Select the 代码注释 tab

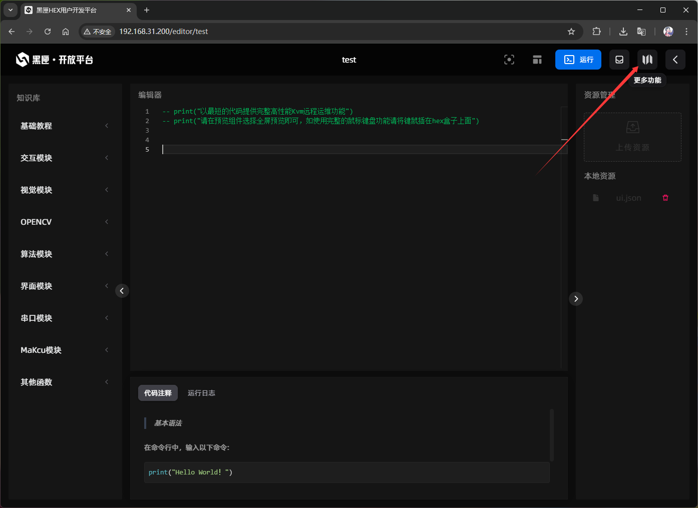pyautogui.click(x=158, y=393)
